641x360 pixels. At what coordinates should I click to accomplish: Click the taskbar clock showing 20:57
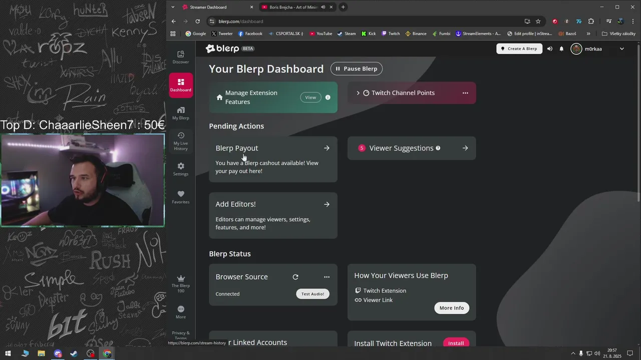(x=612, y=353)
